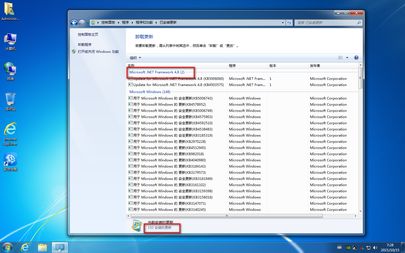This screenshot has height=253, width=405.
Task: Click horizontal scrollbar right arrow
Action: coord(356,216)
